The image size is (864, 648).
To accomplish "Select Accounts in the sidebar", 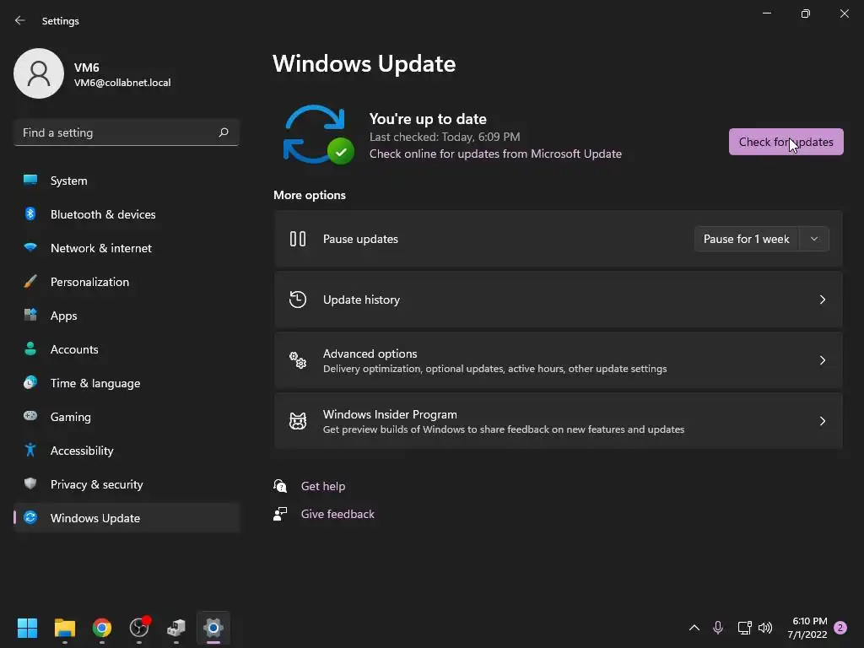I will [127, 348].
